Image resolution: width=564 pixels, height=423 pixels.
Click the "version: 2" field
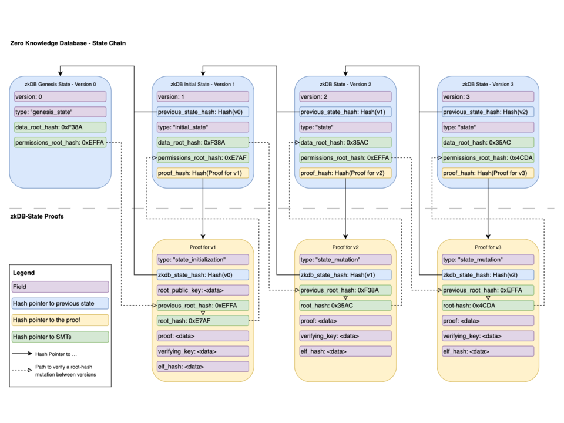point(345,97)
